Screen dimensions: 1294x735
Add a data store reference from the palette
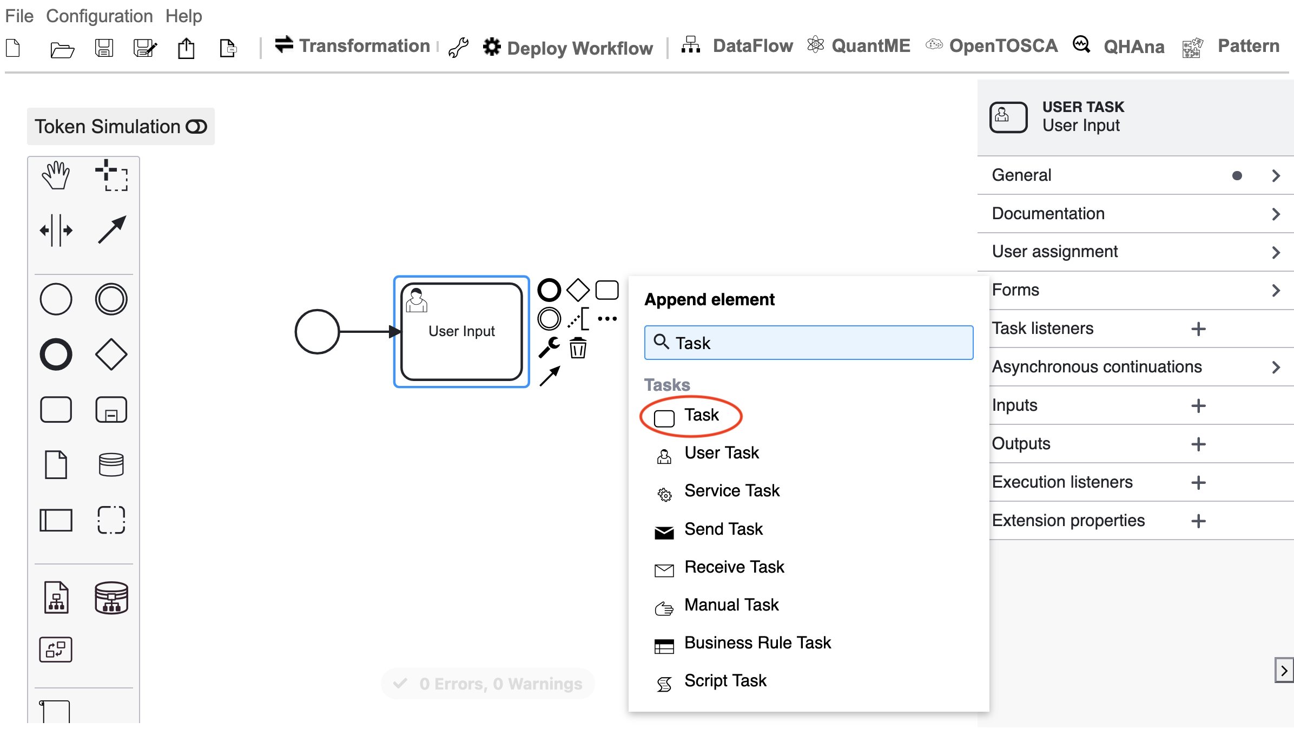pos(111,465)
